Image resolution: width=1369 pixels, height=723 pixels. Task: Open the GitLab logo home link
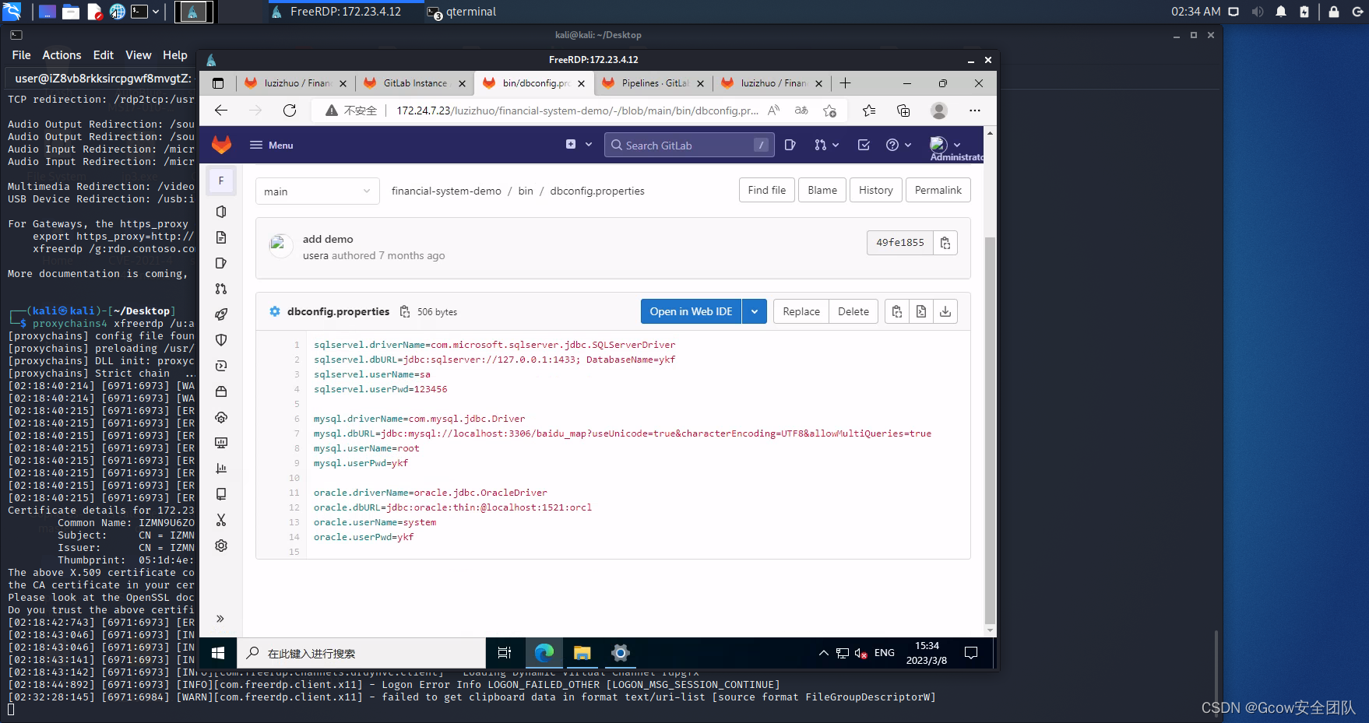(221, 145)
